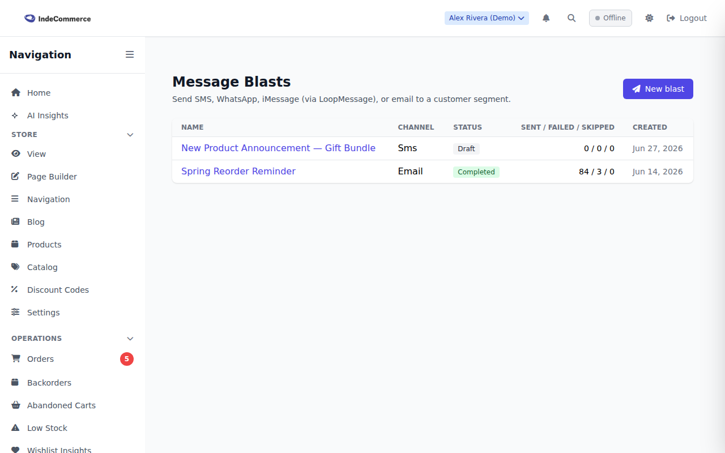The image size is (725, 453).
Task: Click the Logout arrow icon
Action: click(671, 18)
